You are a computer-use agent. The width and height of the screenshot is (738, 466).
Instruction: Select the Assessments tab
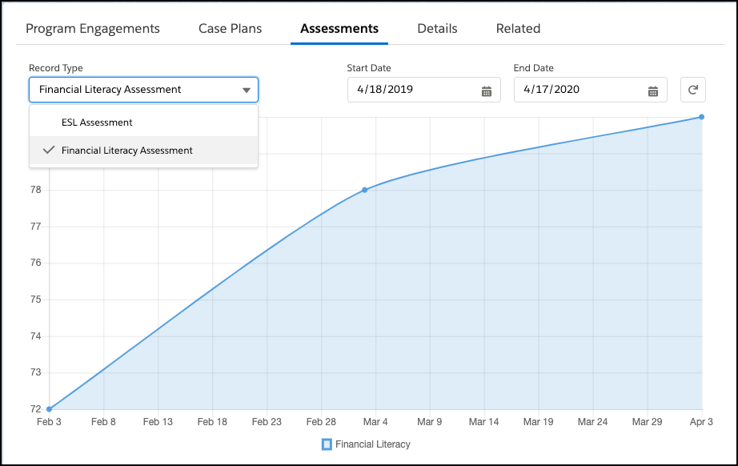click(339, 28)
